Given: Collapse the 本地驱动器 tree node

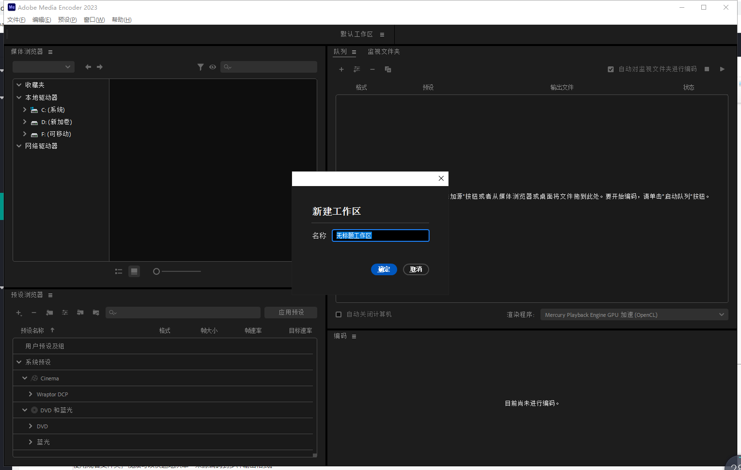Looking at the screenshot, I should coord(19,97).
